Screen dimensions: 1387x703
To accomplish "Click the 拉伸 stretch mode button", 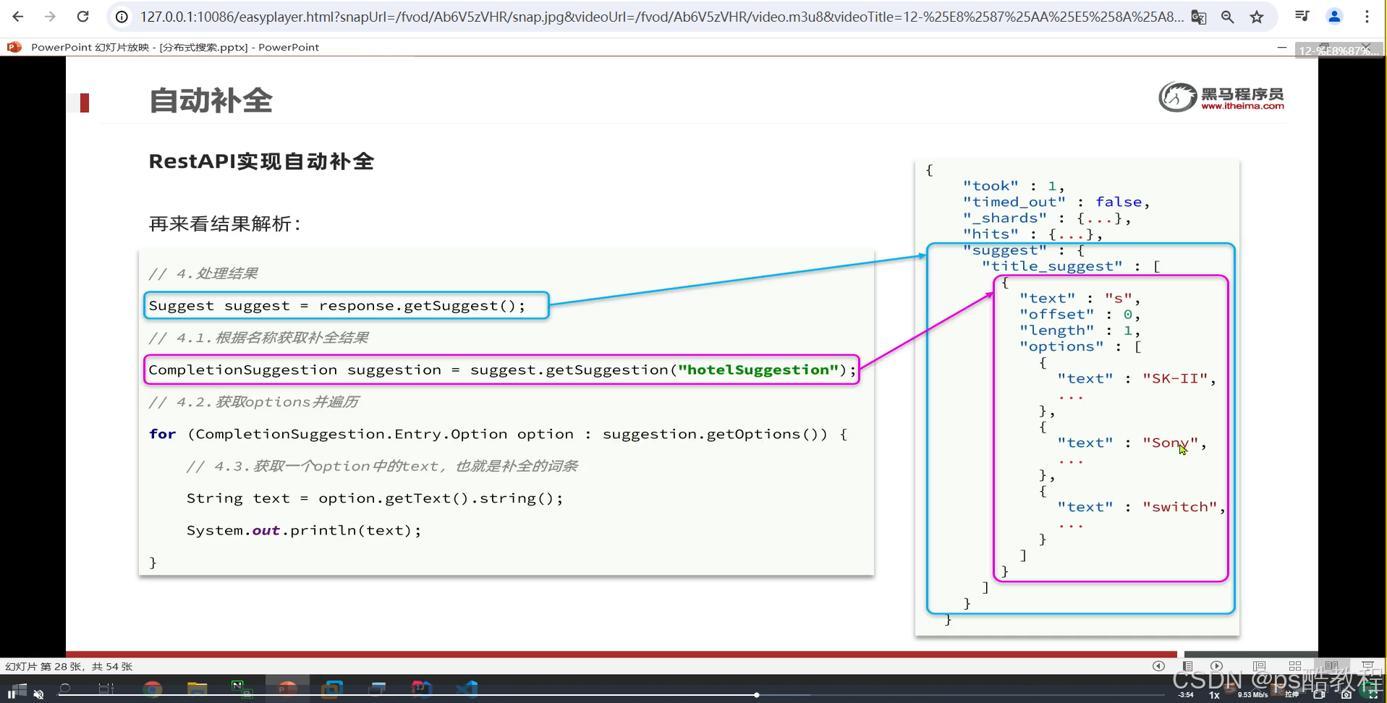I will coord(1291,694).
